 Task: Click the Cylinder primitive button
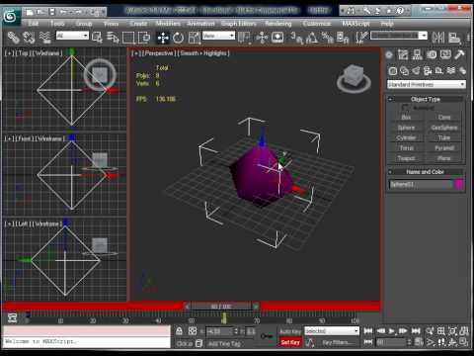click(406, 137)
